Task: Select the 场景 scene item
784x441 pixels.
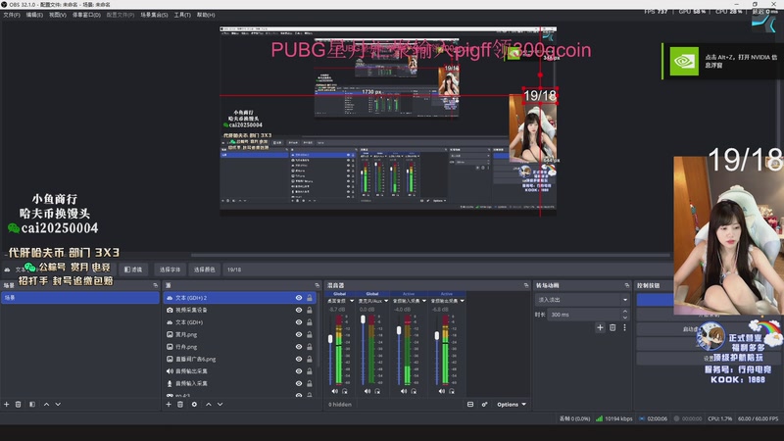Action: pyautogui.click(x=80, y=298)
